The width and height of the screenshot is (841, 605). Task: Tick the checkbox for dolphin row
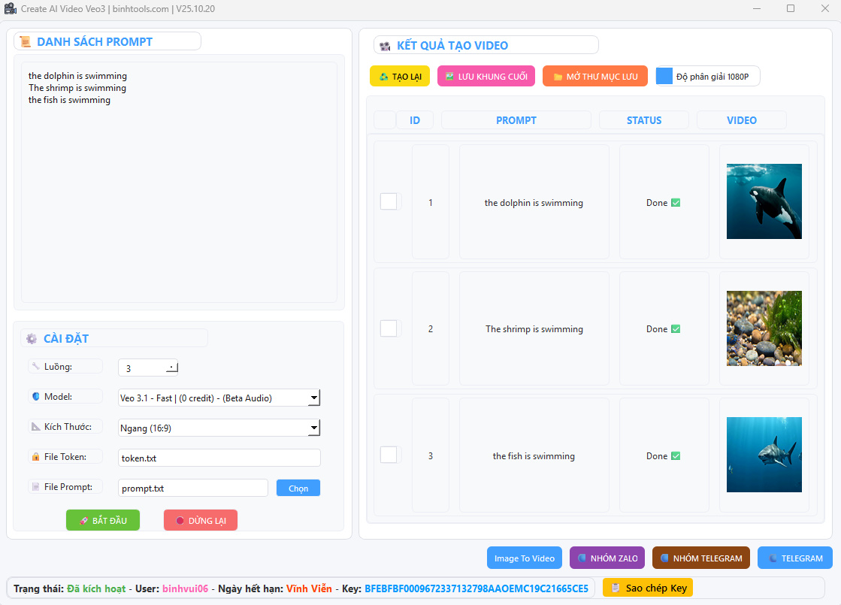(389, 201)
